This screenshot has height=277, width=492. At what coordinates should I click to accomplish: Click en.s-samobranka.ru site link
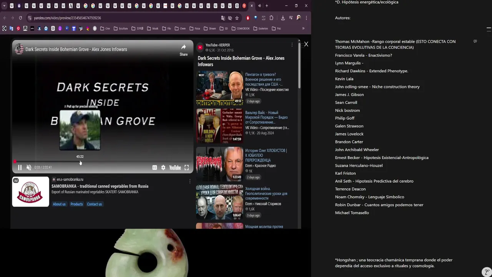coord(70,179)
